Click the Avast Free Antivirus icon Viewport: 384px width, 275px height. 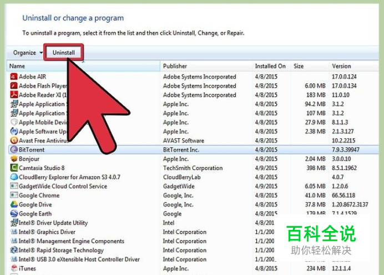14,141
